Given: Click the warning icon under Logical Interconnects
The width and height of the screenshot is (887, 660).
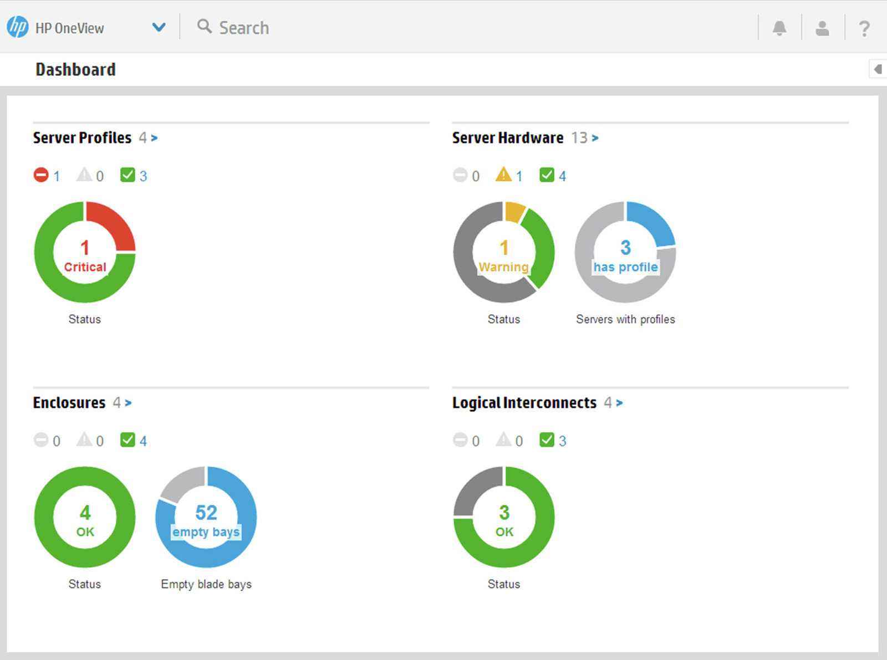Looking at the screenshot, I should pos(503,439).
